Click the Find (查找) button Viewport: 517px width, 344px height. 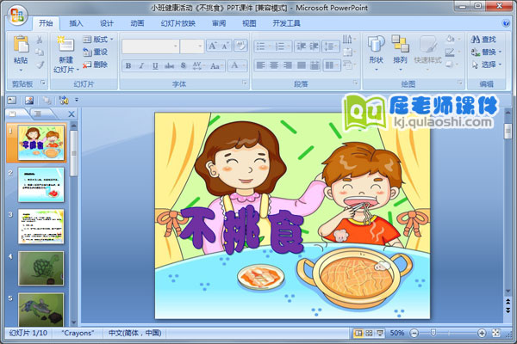tap(483, 40)
